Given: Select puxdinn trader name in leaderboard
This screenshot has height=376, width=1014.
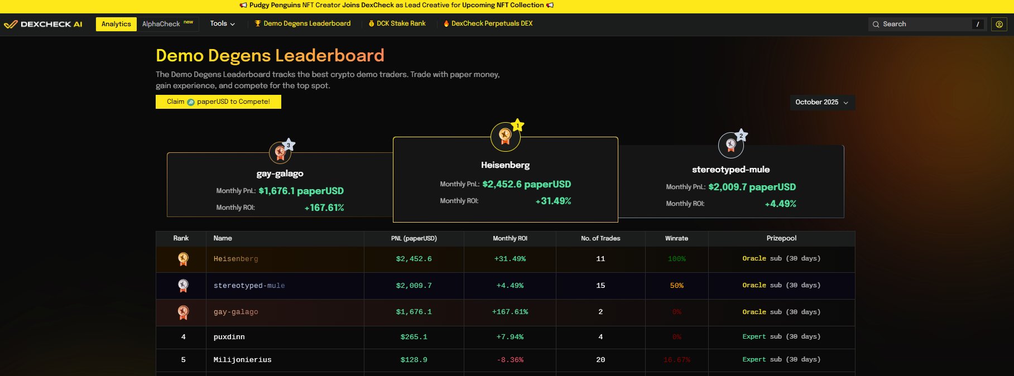Looking at the screenshot, I should (x=229, y=337).
